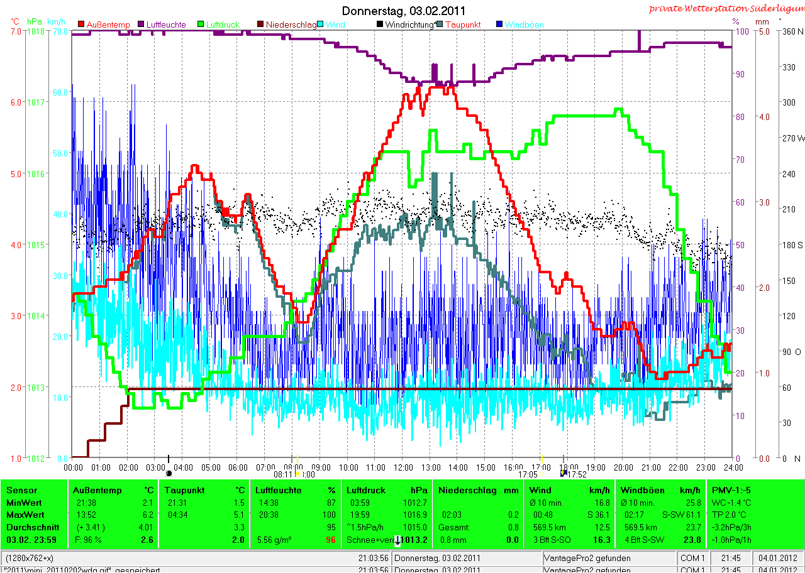Image resolution: width=805 pixels, height=573 pixels.
Task: Click the pressure trend down-arrow icon
Action: (398, 540)
